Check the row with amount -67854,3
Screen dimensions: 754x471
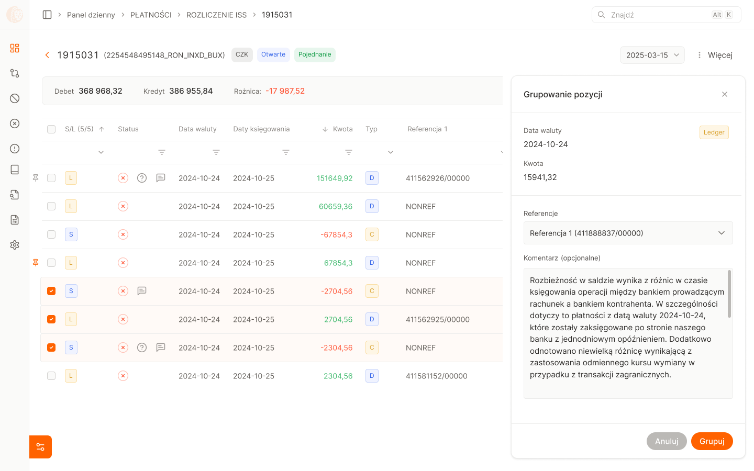click(x=51, y=234)
